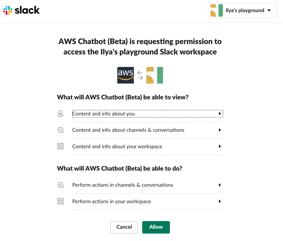Click the workspace thumbnail inside the picker
This screenshot has width=283, height=241.
[216, 10]
